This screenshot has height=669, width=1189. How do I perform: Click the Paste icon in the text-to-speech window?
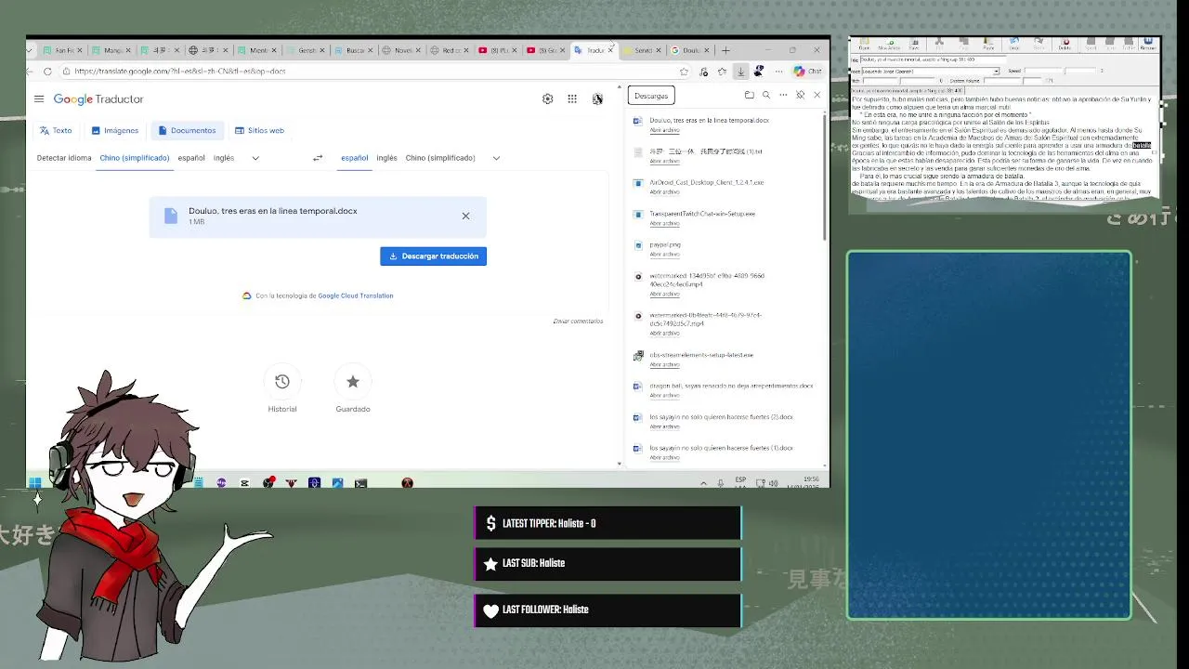click(988, 44)
